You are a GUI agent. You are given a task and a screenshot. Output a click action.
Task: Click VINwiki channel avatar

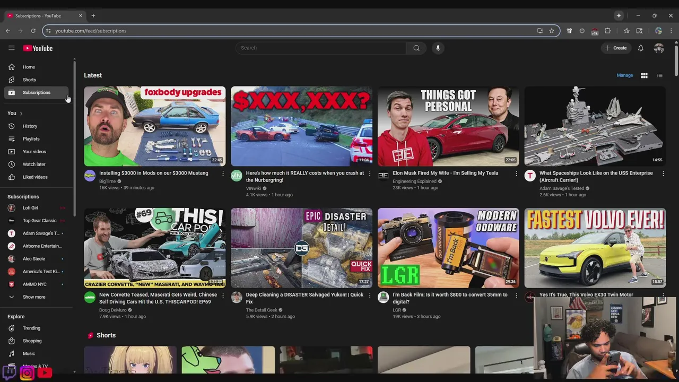coord(237,176)
